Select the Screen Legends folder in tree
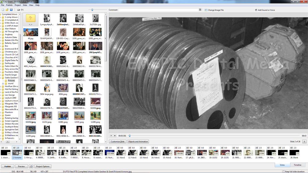 (x=11, y=121)
